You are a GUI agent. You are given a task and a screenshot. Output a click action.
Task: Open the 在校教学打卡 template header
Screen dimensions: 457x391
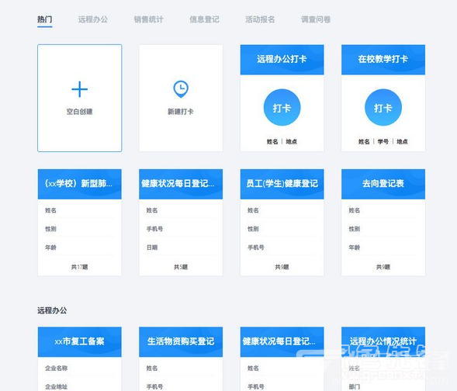click(x=383, y=60)
